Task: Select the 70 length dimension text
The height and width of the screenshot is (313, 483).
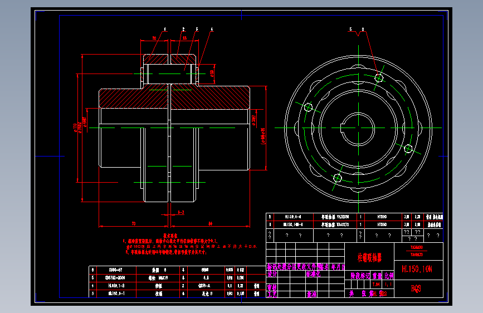Action: click(x=134, y=224)
